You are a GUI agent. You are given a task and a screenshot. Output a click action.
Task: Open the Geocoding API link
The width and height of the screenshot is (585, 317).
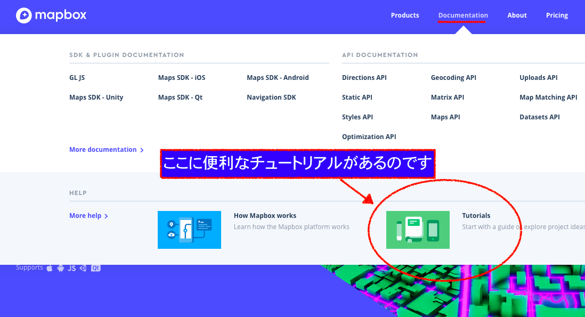tap(453, 77)
